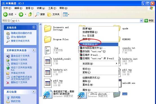Screen dimensions: 156x104
Task: Choose Create Shortcut (创建快捷方式) entry
Action: click(99, 77)
